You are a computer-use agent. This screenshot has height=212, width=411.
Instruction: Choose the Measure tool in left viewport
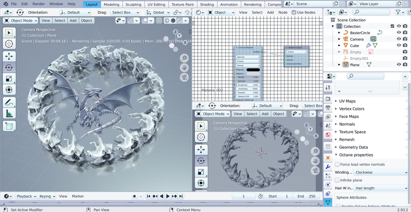(9, 114)
